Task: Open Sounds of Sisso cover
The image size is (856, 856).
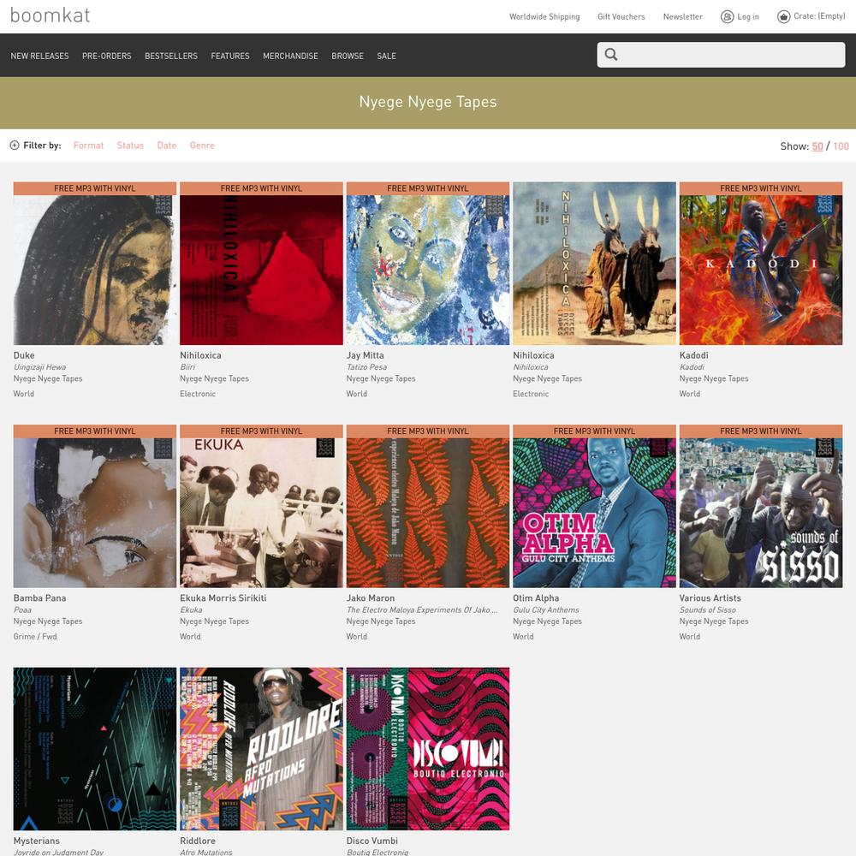Action: (x=761, y=506)
